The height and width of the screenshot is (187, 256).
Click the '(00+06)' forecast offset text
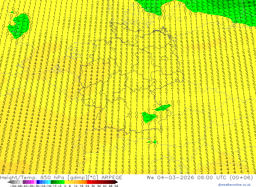[x=241, y=177]
